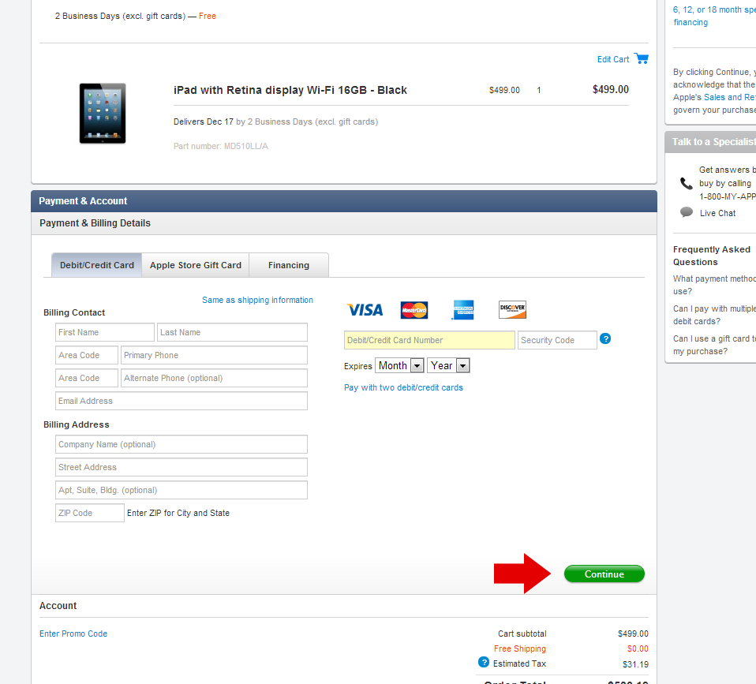Click the American Express logo
756x684 pixels.
(x=463, y=310)
